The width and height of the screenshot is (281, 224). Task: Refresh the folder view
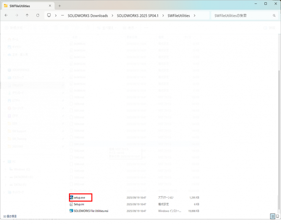point(38,16)
